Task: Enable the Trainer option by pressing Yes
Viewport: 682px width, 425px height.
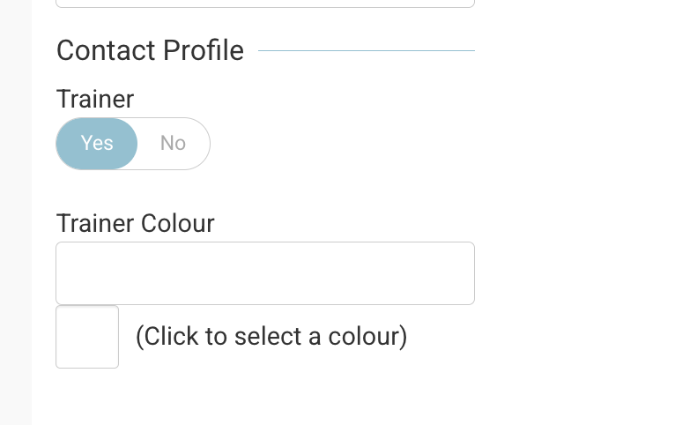Action: point(97,143)
